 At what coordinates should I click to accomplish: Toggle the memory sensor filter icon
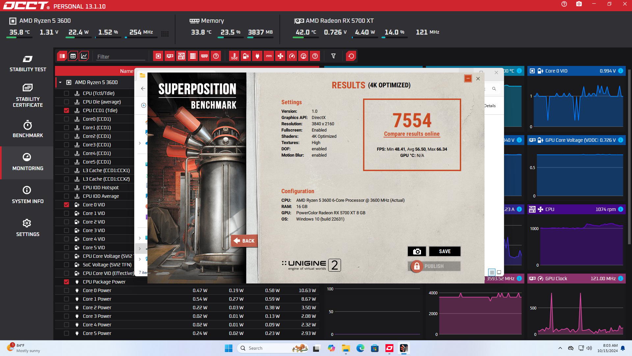(204, 56)
